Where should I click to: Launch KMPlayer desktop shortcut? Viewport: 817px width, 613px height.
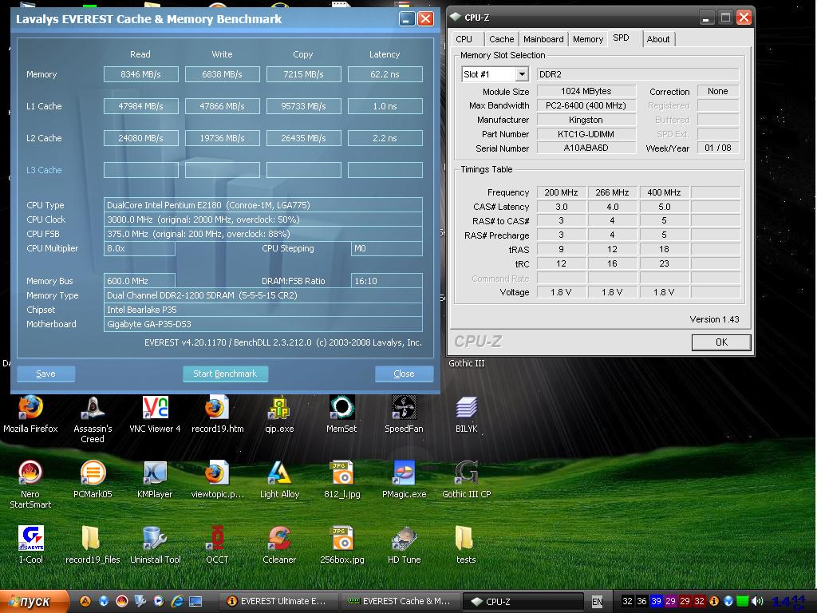coord(155,480)
